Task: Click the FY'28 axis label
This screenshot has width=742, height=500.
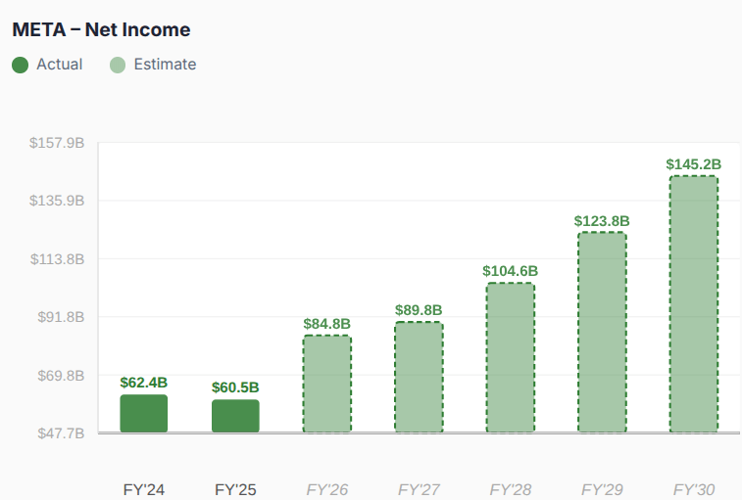Action: tap(511, 489)
